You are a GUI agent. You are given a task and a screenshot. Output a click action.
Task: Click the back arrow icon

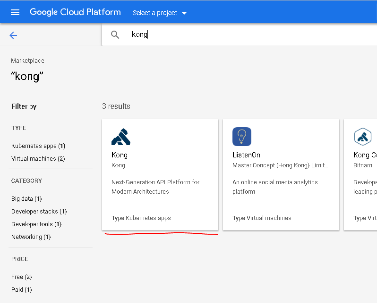pos(13,35)
